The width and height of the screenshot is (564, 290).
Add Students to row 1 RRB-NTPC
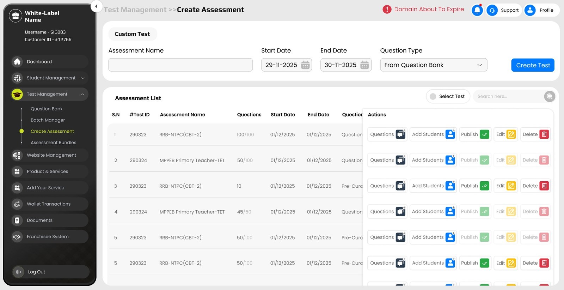point(433,134)
